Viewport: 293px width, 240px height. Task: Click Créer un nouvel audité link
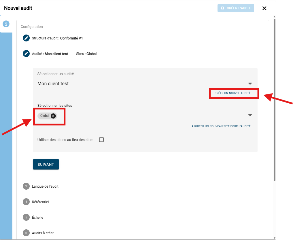[x=232, y=93]
